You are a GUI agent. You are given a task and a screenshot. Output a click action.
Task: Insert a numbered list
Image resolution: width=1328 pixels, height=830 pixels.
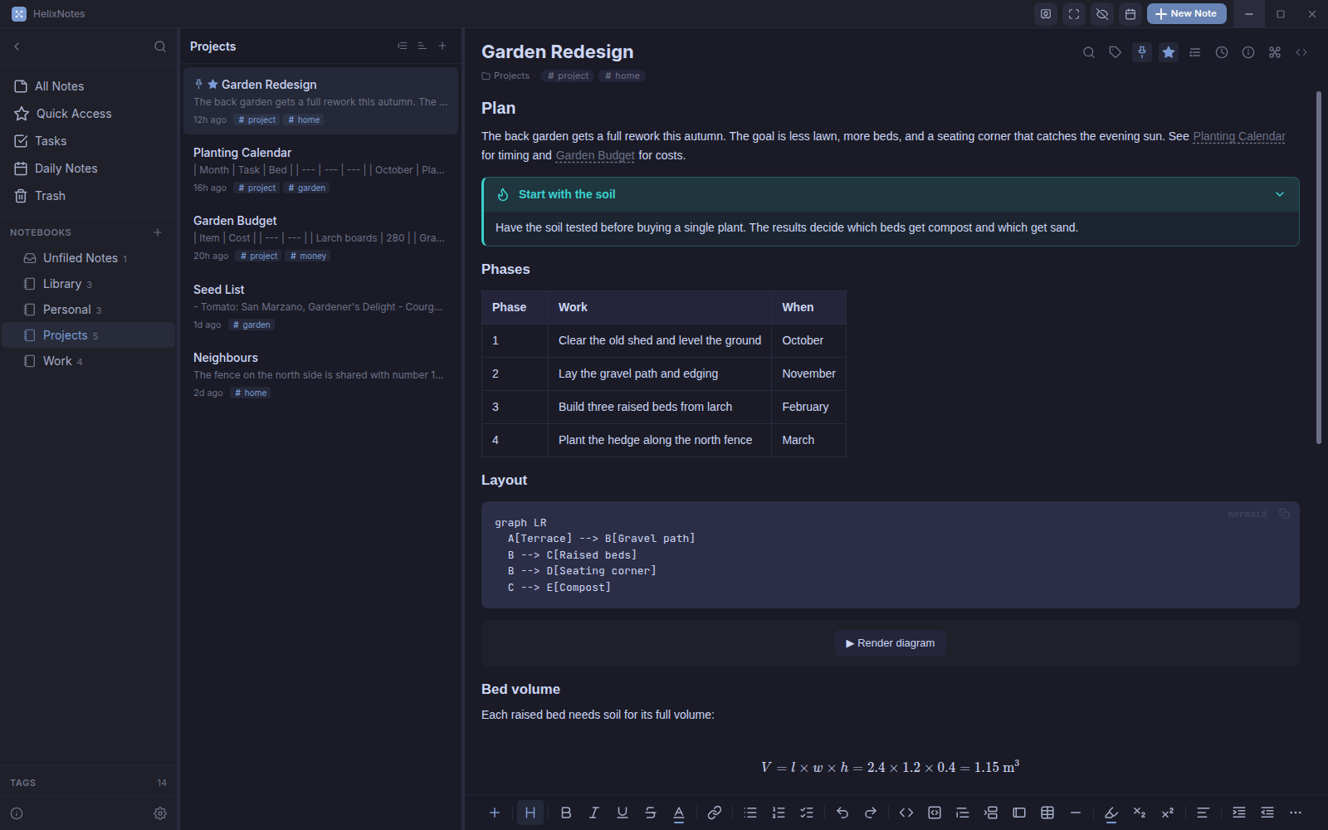(x=779, y=813)
